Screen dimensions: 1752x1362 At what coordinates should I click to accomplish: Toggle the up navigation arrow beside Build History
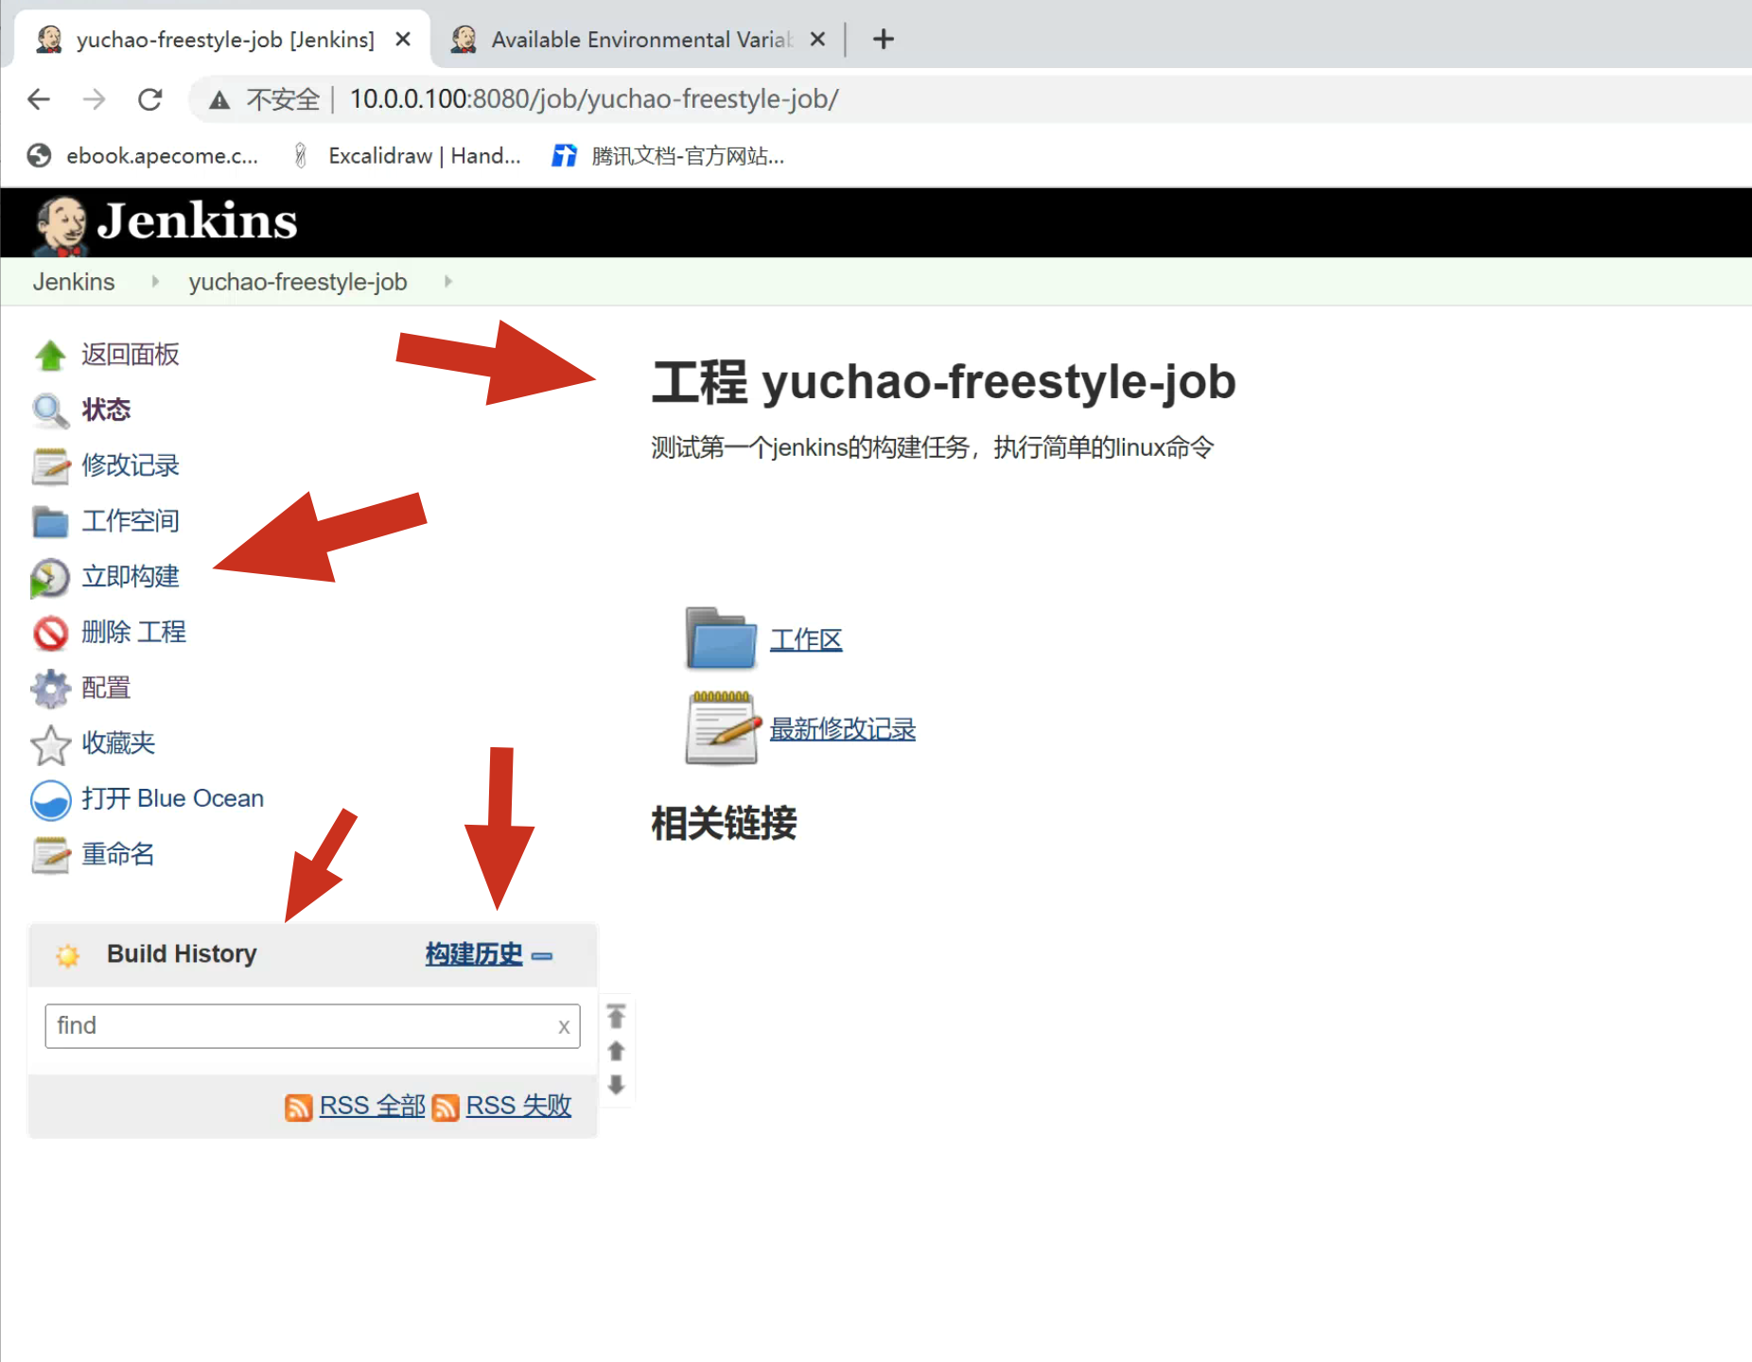[616, 1051]
